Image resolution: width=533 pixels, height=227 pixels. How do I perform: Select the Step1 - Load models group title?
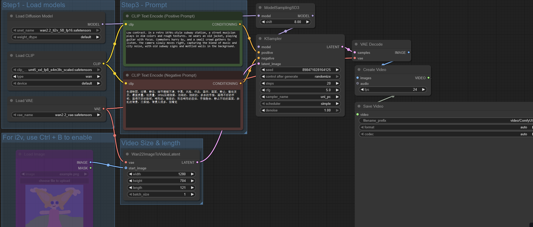34,5
